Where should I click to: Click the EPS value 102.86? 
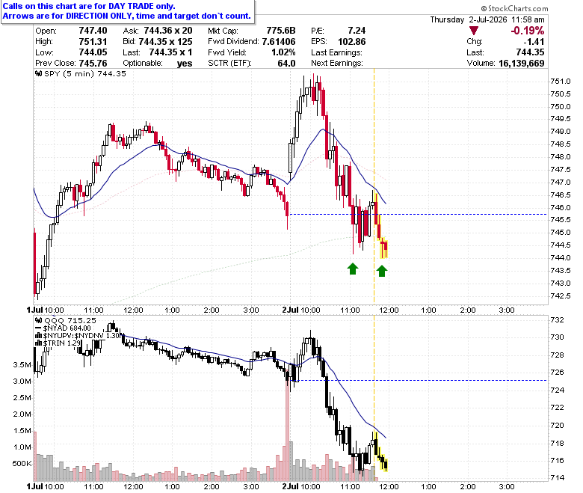pos(352,41)
